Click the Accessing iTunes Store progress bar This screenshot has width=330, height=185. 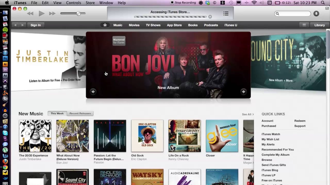pyautogui.click(x=170, y=17)
